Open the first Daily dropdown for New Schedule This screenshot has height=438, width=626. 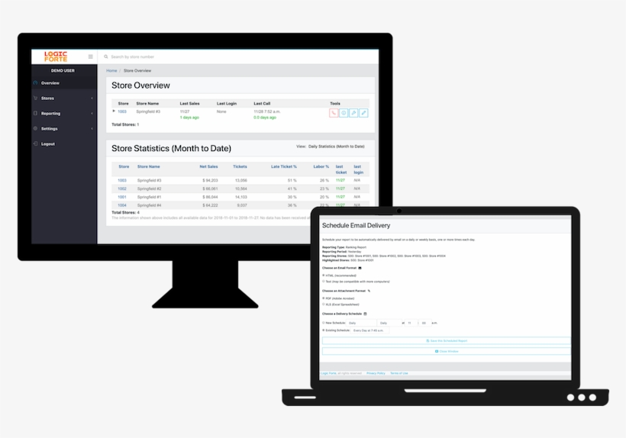pos(361,323)
